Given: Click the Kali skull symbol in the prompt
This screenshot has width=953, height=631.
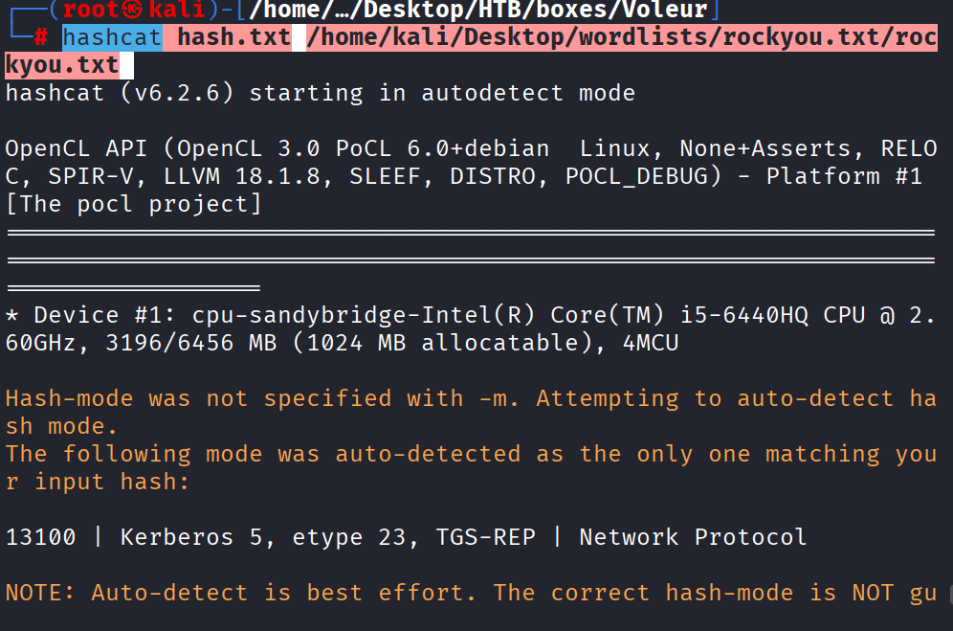Looking at the screenshot, I should click(133, 11).
